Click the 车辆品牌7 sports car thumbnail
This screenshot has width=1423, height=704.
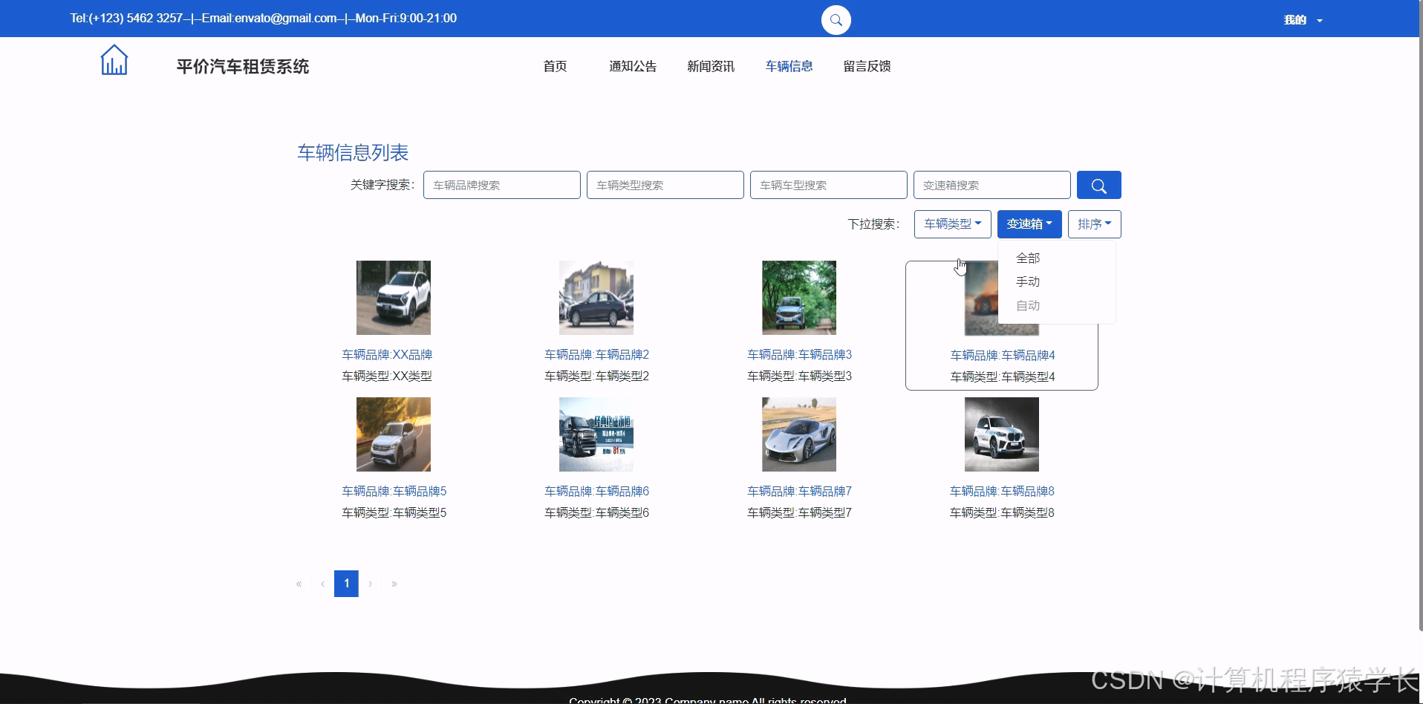tap(798, 434)
